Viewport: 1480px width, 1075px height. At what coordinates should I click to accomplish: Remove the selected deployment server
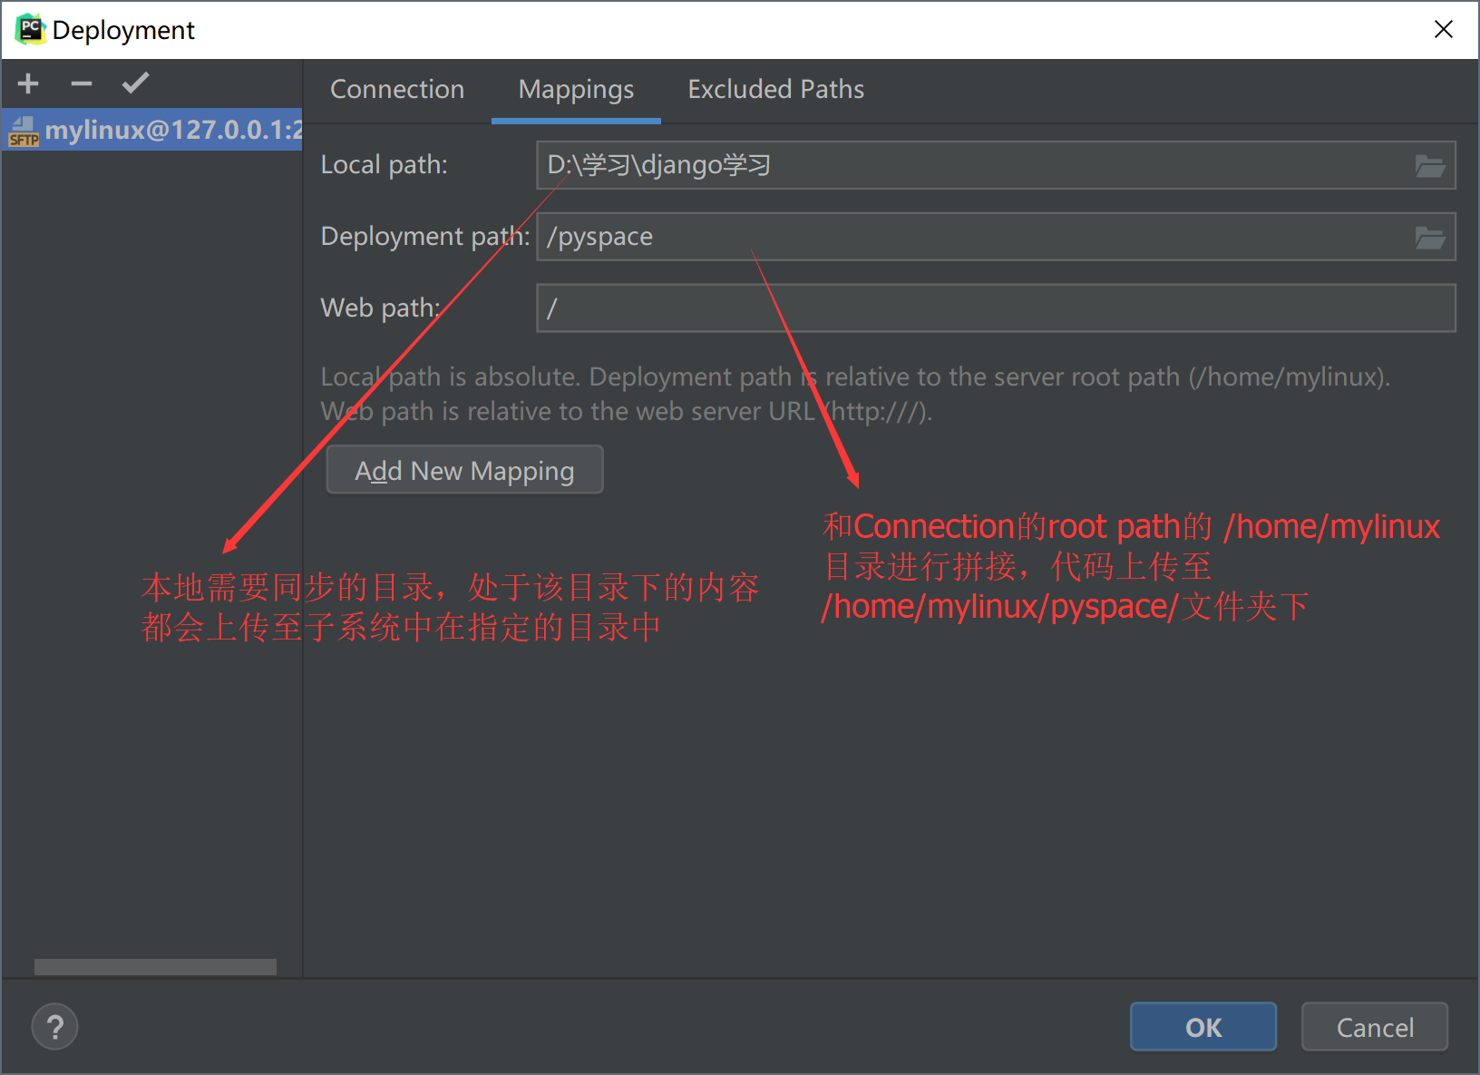coord(82,83)
